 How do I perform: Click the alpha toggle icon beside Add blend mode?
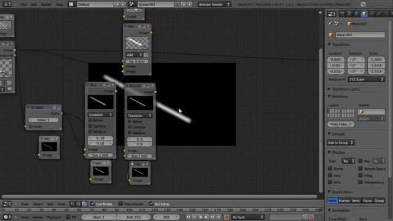pyautogui.click(x=146, y=55)
